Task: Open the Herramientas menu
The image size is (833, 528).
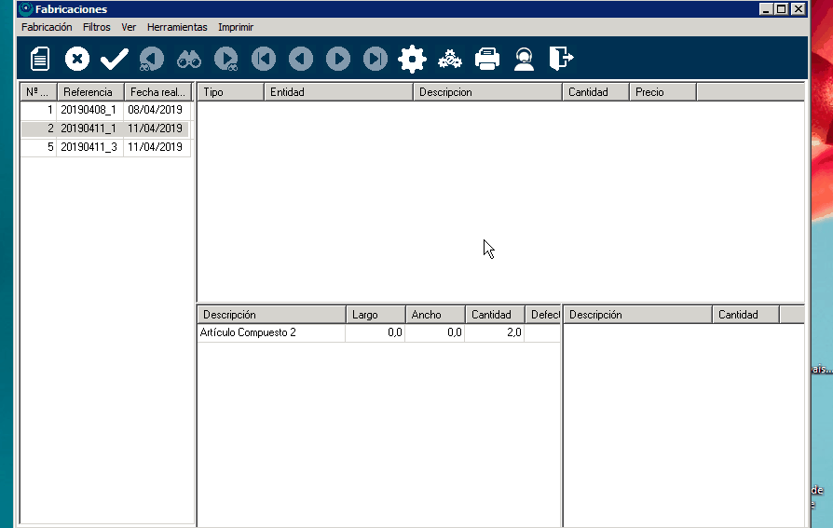Action: point(177,27)
